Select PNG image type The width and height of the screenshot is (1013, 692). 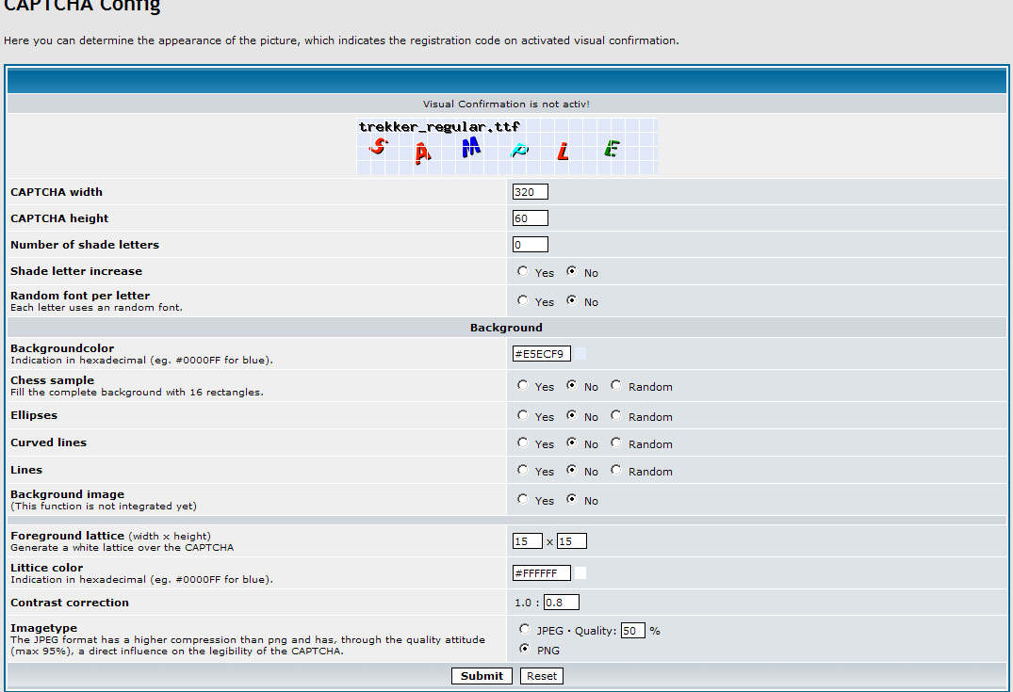(525, 649)
